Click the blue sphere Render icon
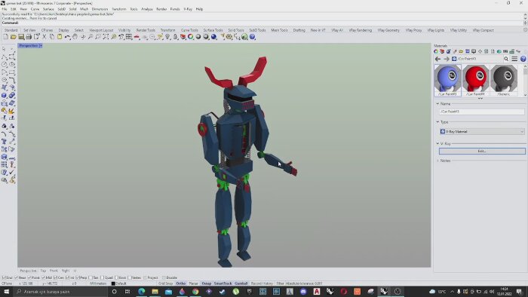The height and width of the screenshot is (297, 528). tap(213, 37)
